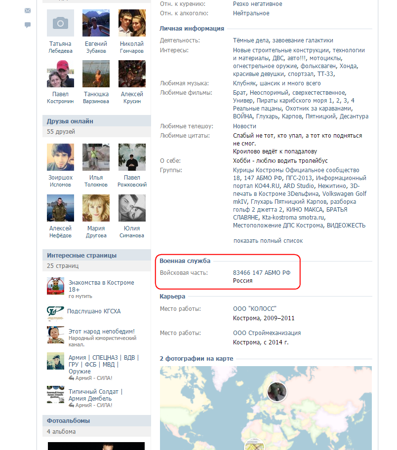Open Мария Другова's avatar
Screen dimensions: 397x450
coord(96,208)
